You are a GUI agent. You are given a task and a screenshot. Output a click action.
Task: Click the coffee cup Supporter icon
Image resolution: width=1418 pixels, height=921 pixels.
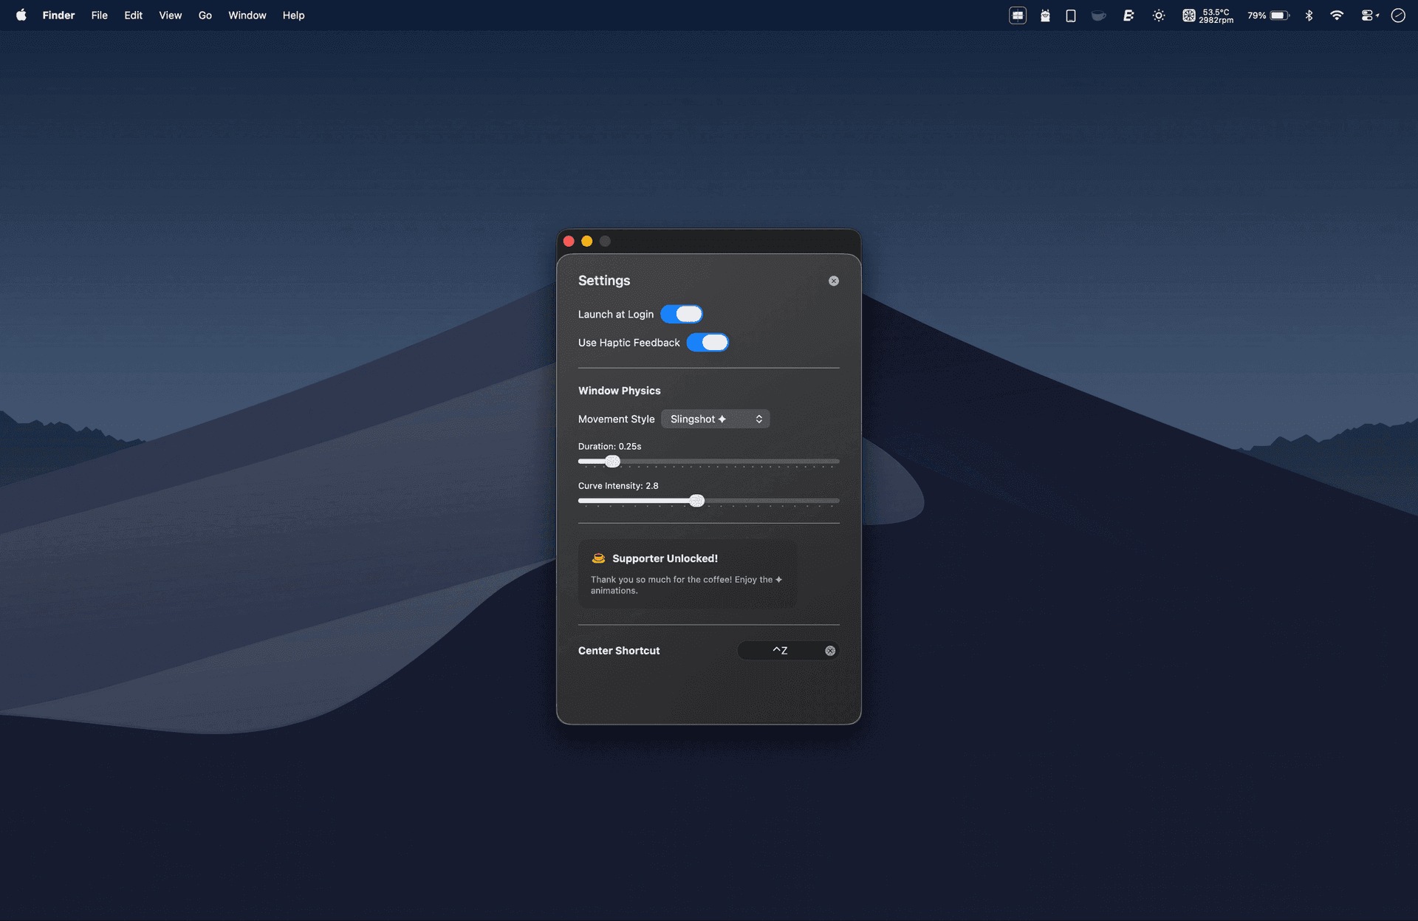tap(598, 558)
